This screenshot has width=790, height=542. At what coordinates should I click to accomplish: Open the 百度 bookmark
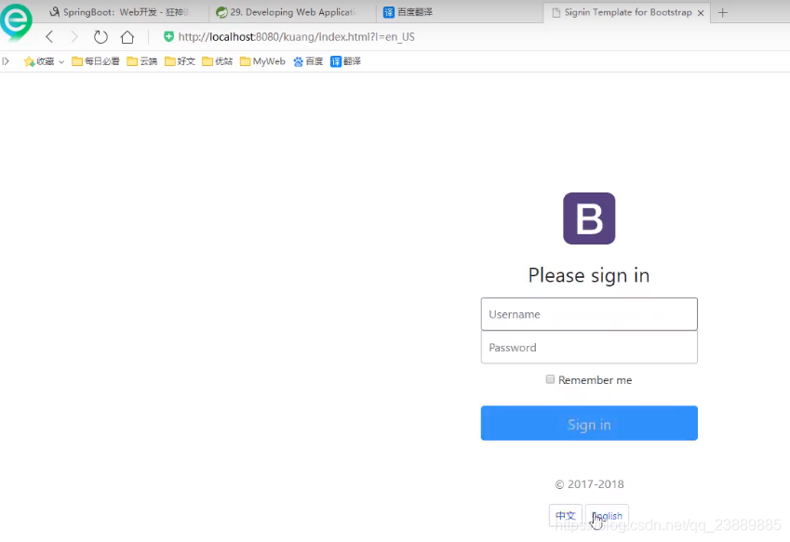tap(308, 61)
